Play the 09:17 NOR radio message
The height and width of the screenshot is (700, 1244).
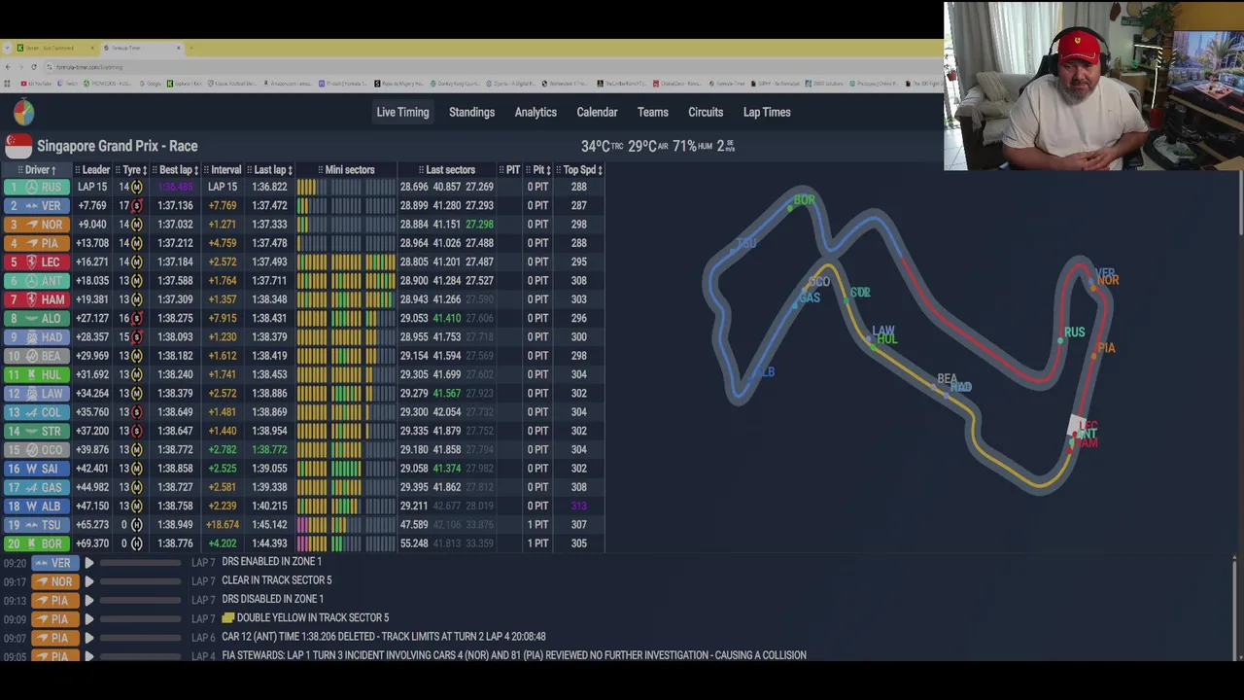88,581
